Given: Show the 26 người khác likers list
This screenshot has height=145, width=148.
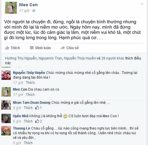Looking at the screenshot, I should (113, 58).
